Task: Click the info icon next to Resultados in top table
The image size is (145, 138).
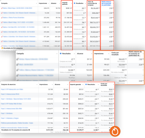Action: (74, 3)
